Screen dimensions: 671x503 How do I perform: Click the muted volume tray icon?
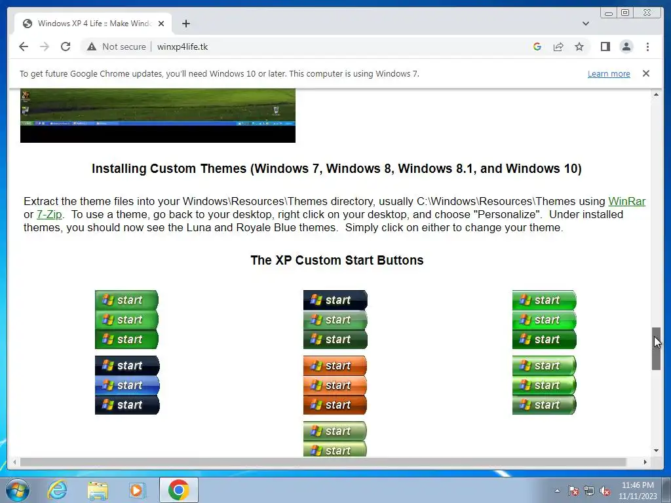click(x=605, y=491)
